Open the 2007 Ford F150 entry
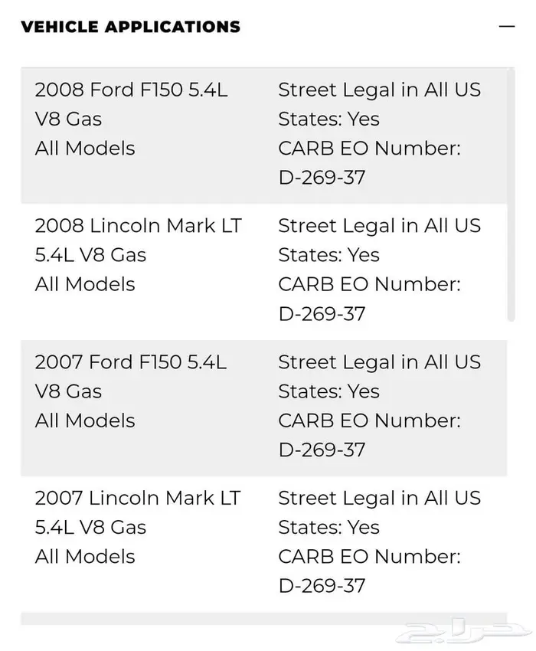 coord(132,391)
